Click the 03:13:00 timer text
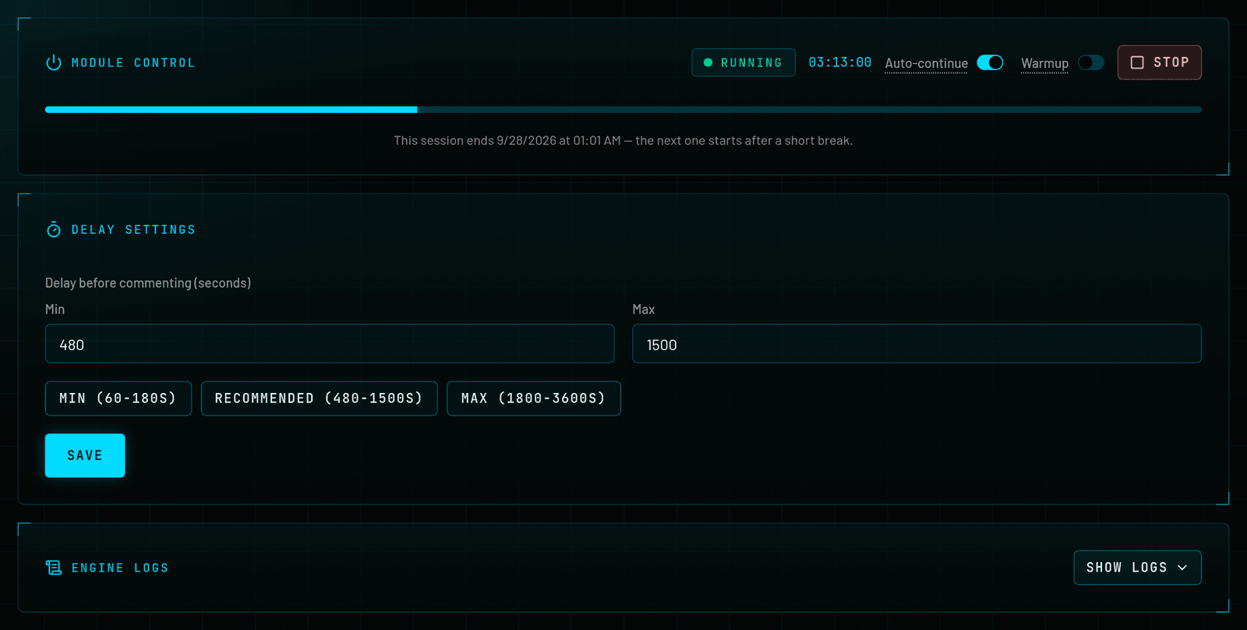This screenshot has height=630, width=1247. [840, 62]
